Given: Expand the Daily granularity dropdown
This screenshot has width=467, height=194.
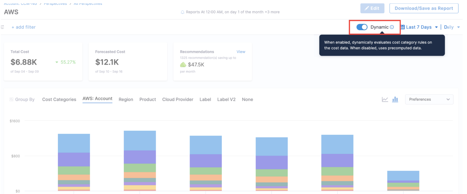Looking at the screenshot, I should coord(452,27).
